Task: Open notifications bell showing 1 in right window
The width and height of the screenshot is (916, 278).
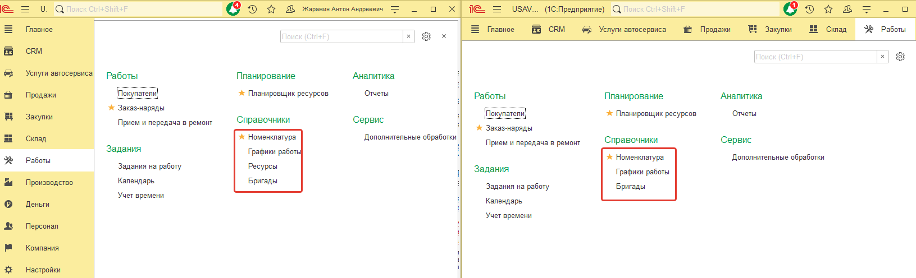Action: click(x=790, y=9)
